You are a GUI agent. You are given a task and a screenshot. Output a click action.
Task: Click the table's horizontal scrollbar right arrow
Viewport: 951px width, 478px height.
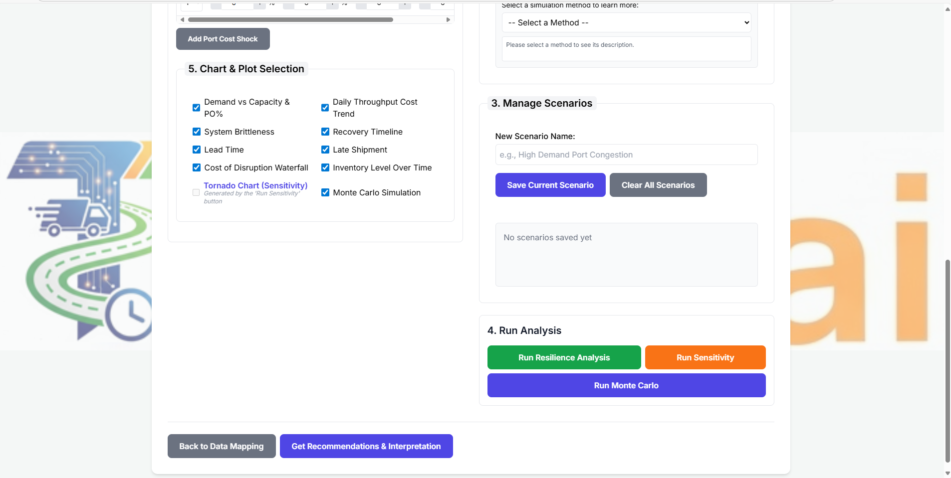[x=448, y=20]
